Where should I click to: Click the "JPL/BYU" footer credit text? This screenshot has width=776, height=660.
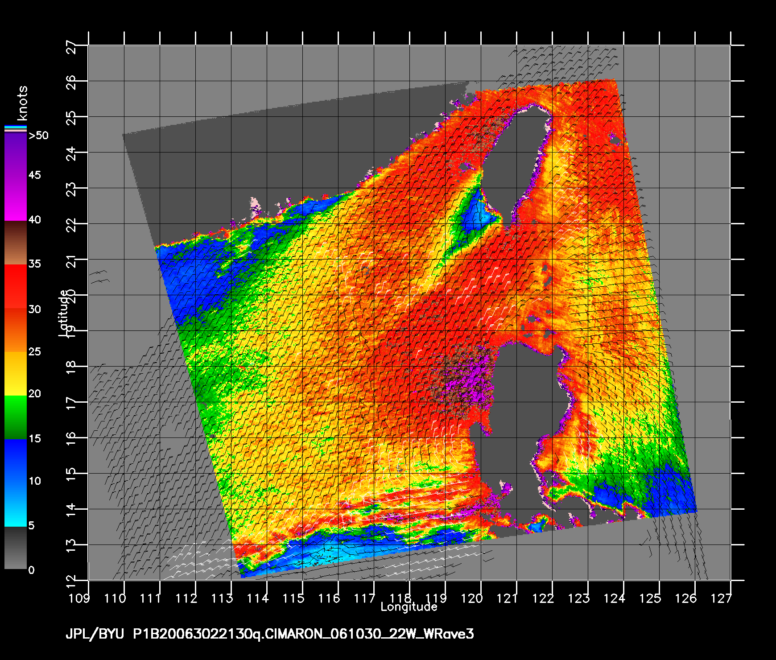(x=95, y=634)
